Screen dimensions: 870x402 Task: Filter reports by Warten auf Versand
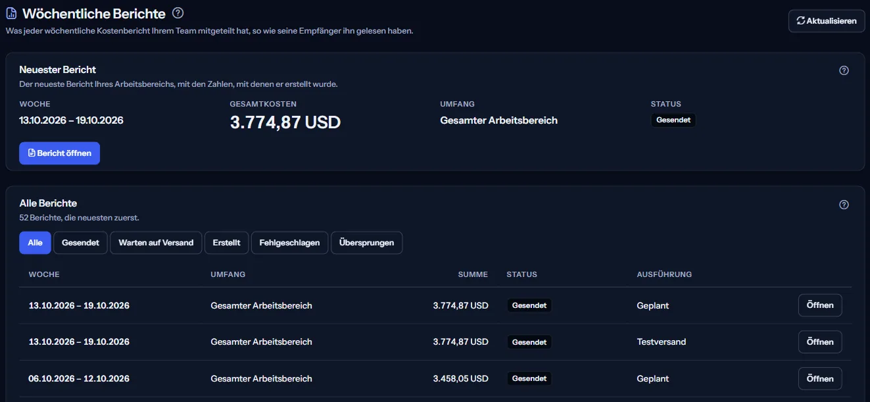[156, 243]
